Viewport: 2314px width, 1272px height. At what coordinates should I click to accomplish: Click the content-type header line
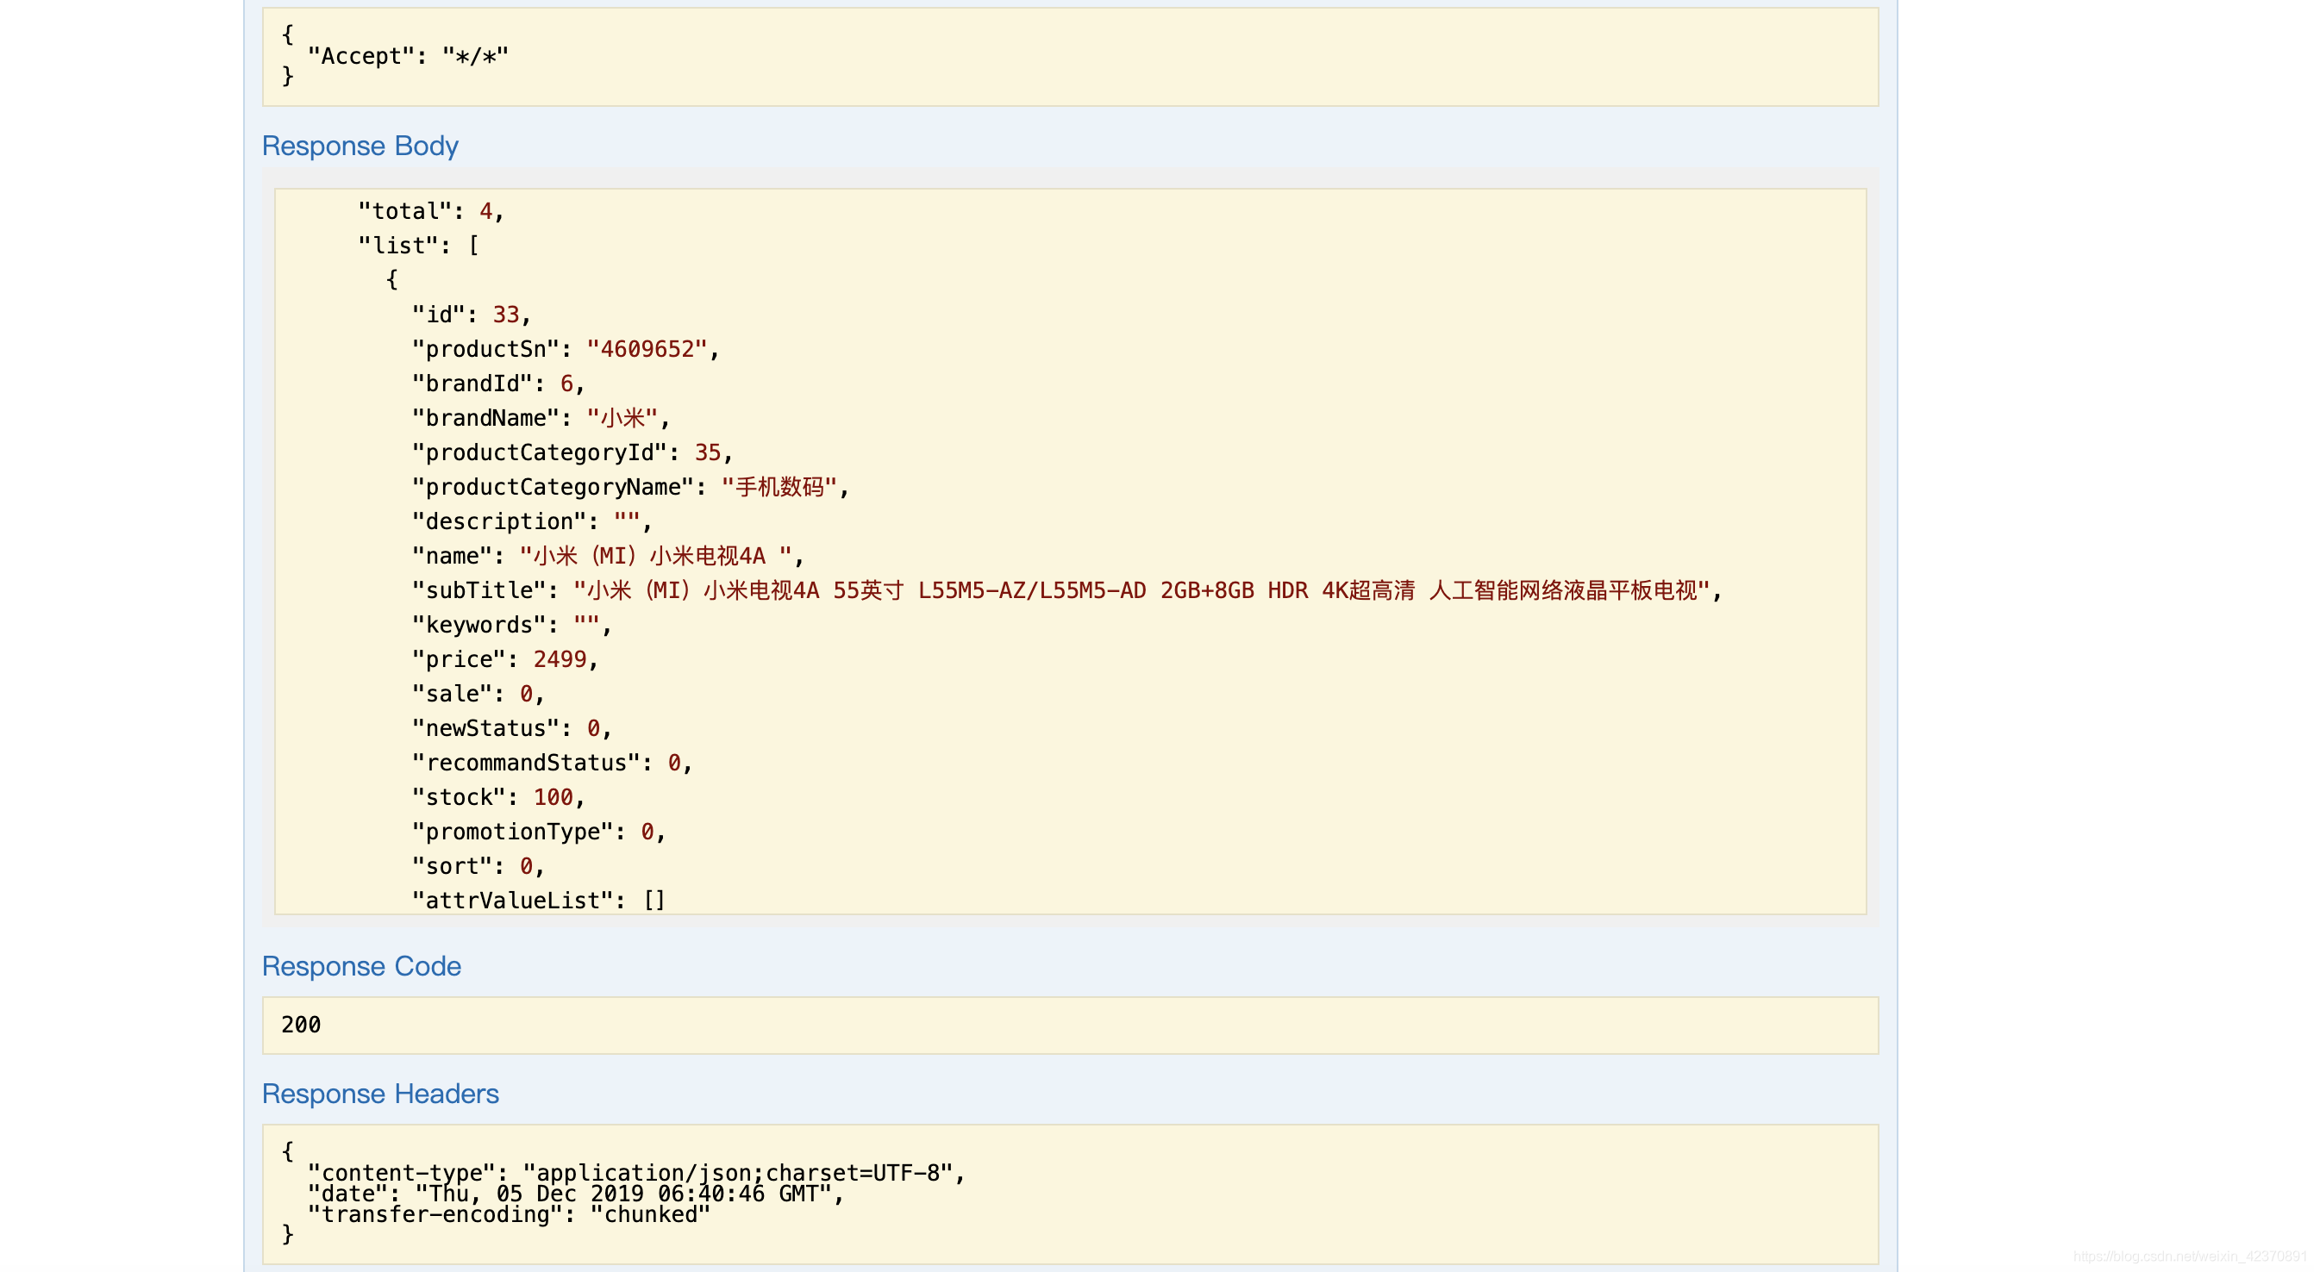tap(636, 1173)
